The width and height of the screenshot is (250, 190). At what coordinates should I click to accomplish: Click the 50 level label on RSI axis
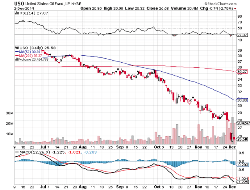pos(239,28)
